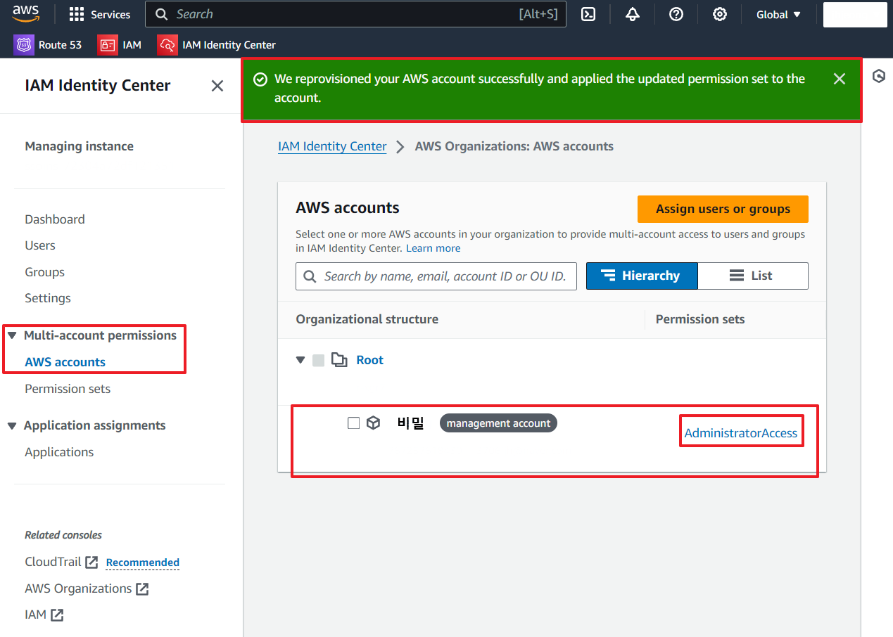Switch to Hierarchy view
Viewport: 893px width, 637px height.
[x=642, y=276]
